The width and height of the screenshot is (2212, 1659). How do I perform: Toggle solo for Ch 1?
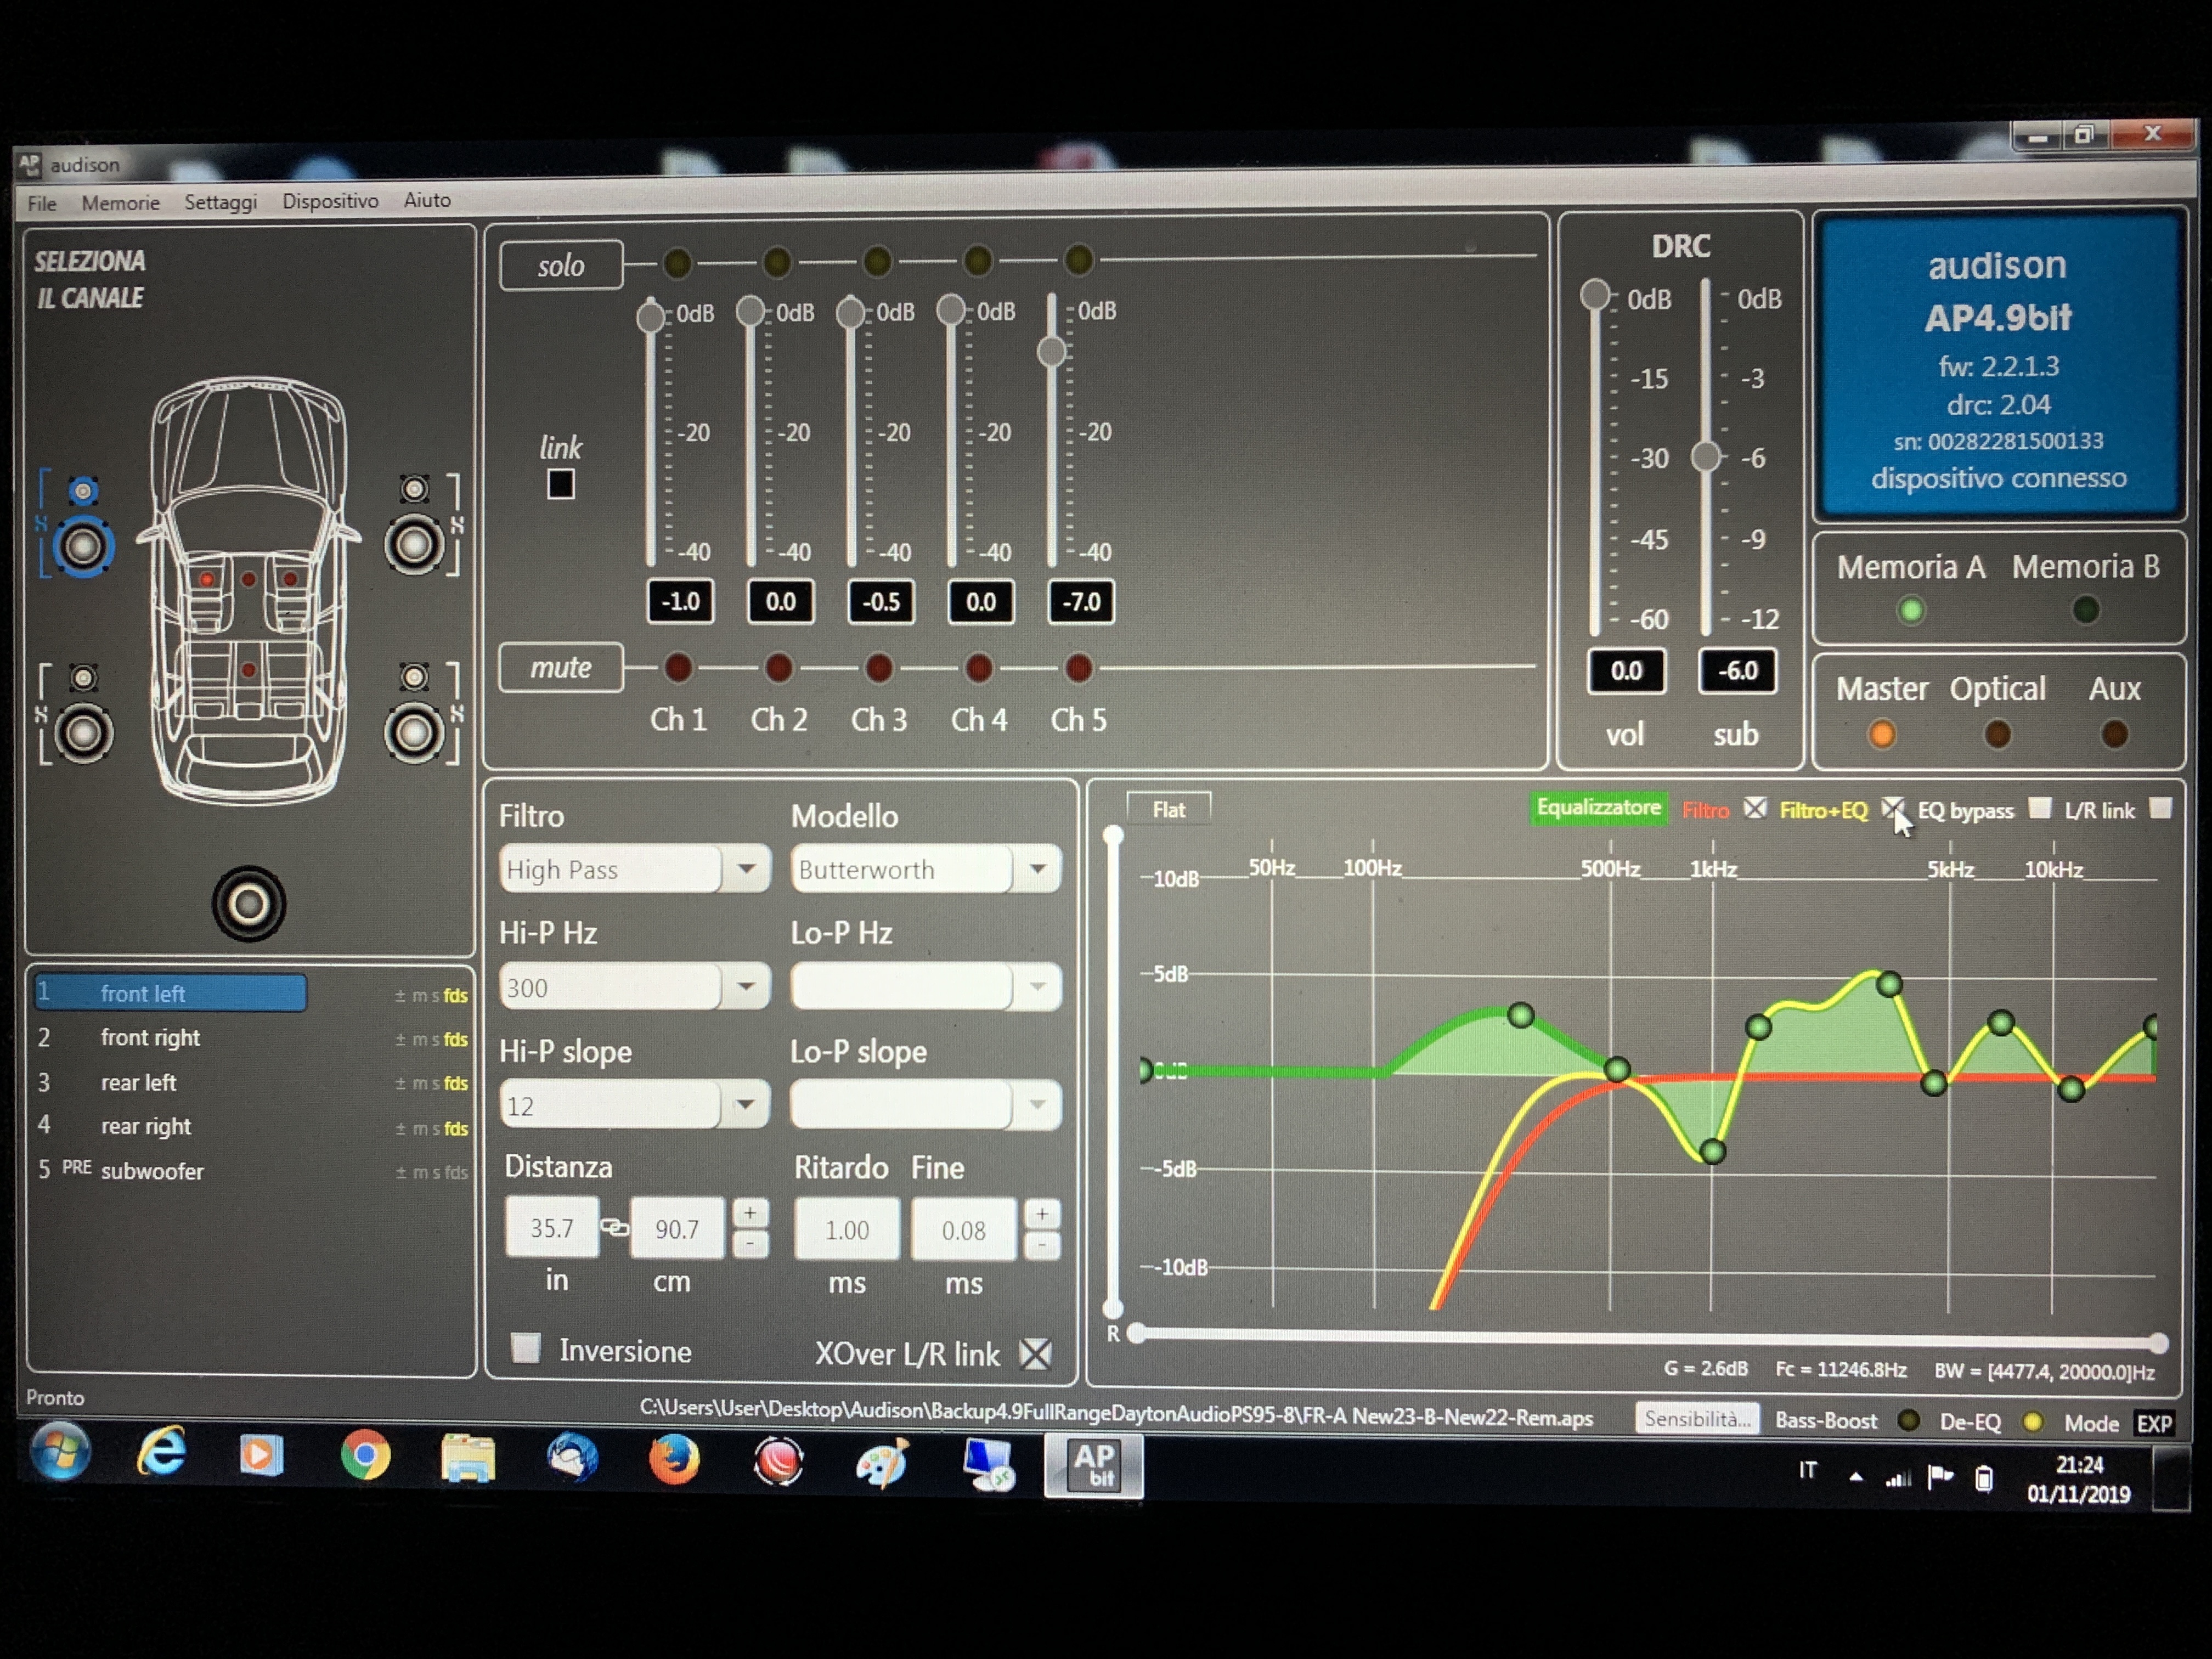(x=677, y=263)
